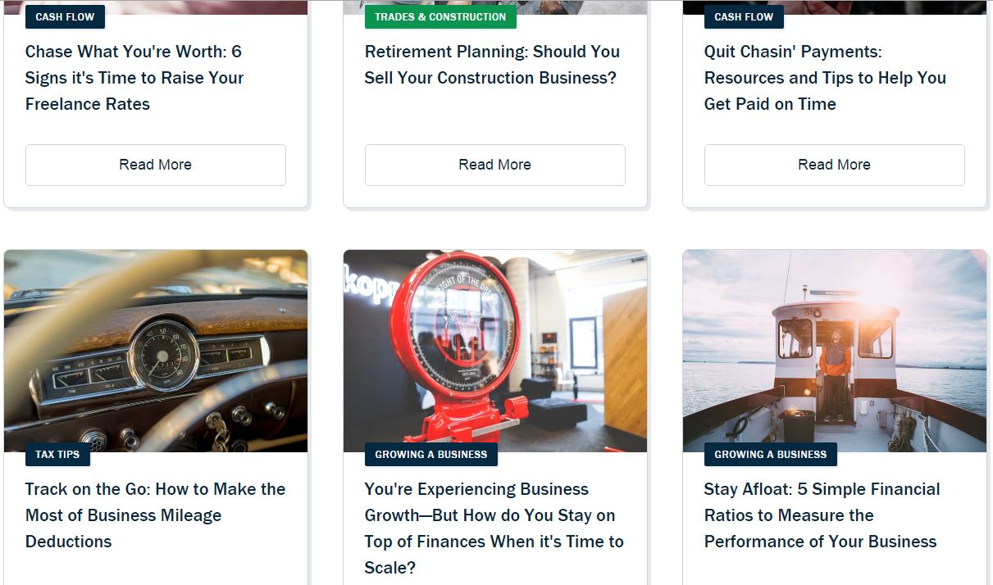
Task: Select the Trades & Construction category tag
Action: (440, 16)
